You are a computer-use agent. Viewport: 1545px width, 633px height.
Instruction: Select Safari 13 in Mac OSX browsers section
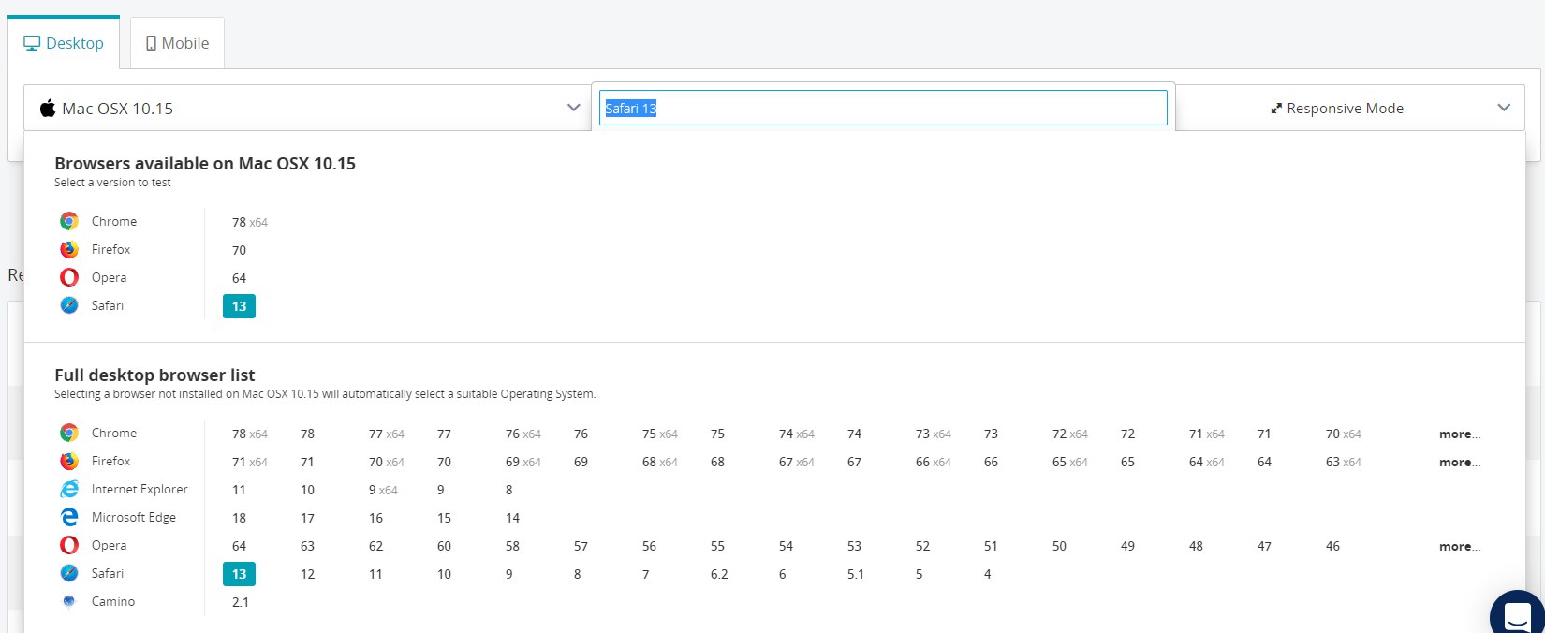click(x=239, y=306)
